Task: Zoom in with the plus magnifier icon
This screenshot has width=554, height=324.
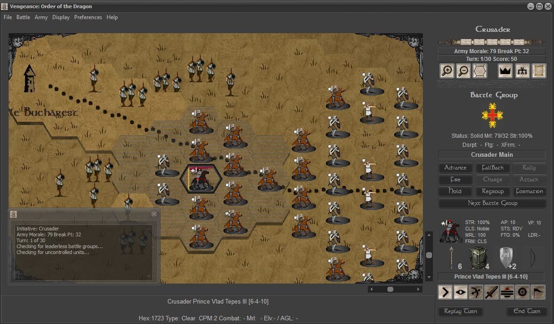Action: tap(447, 71)
